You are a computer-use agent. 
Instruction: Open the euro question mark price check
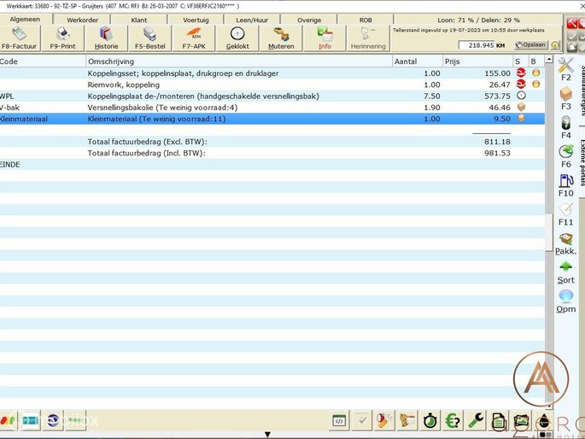click(x=453, y=420)
